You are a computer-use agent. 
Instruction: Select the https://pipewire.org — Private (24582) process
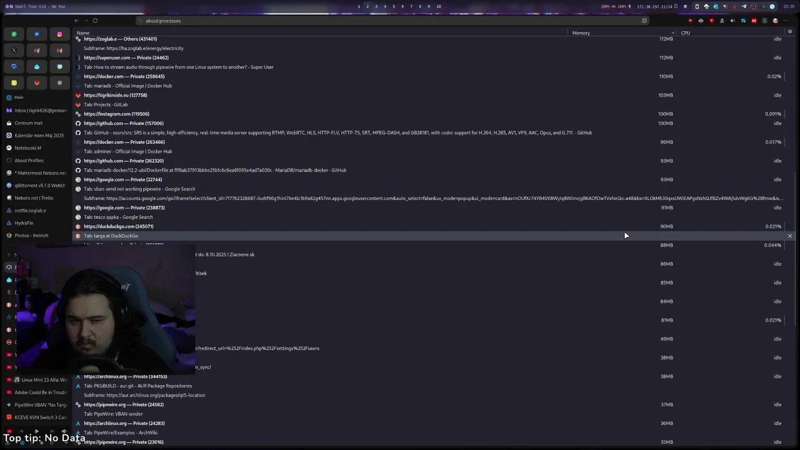coord(433,404)
